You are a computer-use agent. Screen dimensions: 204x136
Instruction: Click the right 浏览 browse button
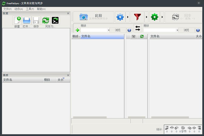pos(186,30)
